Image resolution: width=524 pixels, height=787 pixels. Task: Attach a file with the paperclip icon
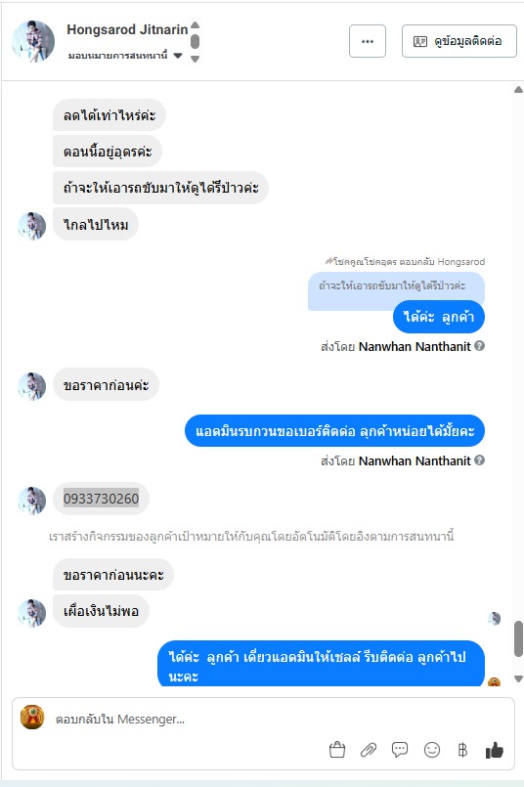(x=369, y=750)
